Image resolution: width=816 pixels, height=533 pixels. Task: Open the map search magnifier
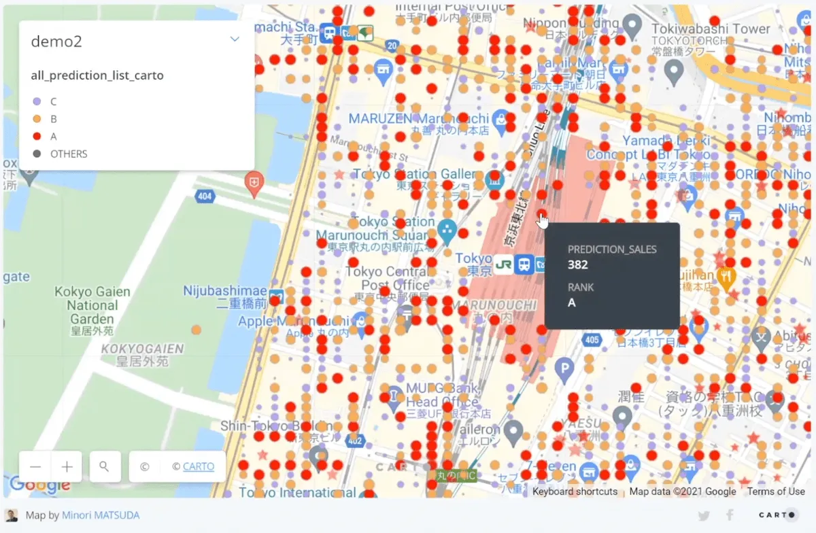104,467
